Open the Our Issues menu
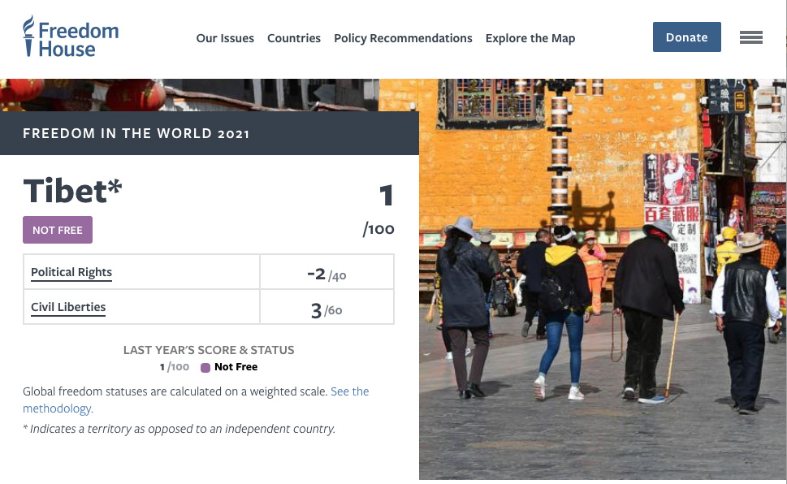This screenshot has width=787, height=484. tap(225, 38)
